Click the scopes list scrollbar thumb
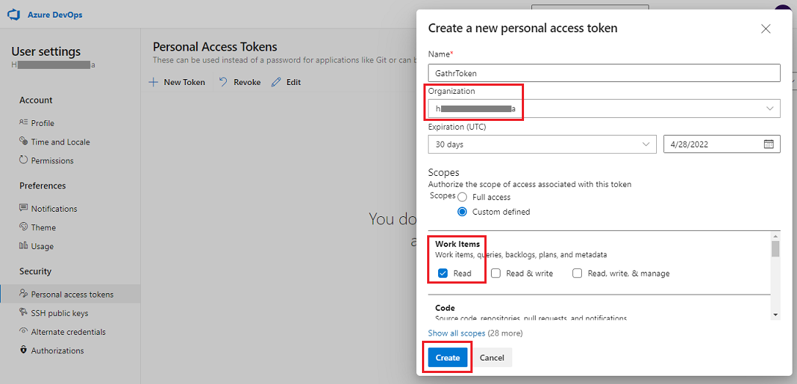Viewport: 797px width, 384px height. click(x=775, y=248)
